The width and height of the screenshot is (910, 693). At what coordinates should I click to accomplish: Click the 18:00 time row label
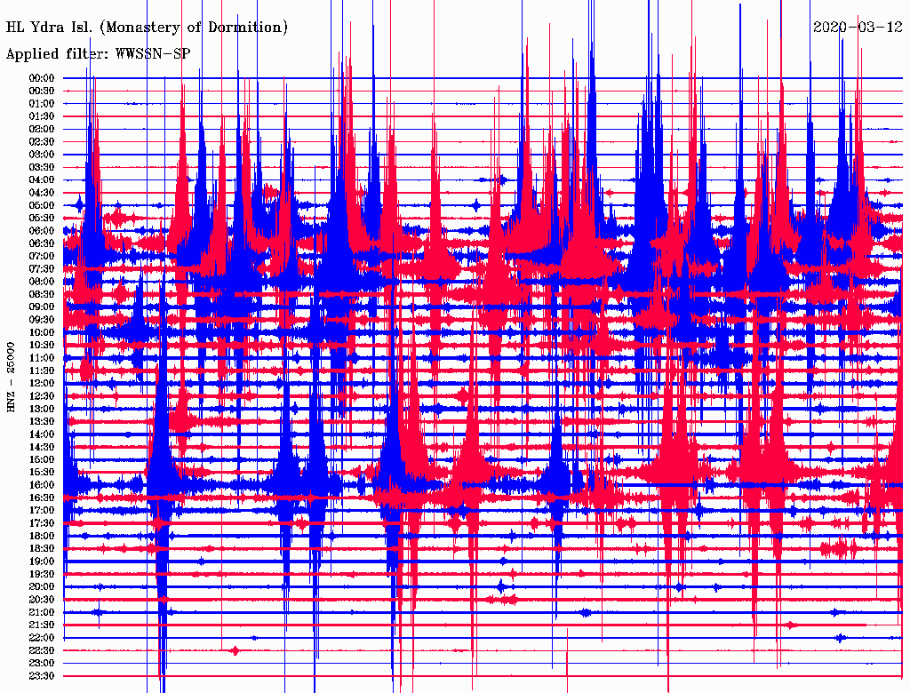point(43,536)
